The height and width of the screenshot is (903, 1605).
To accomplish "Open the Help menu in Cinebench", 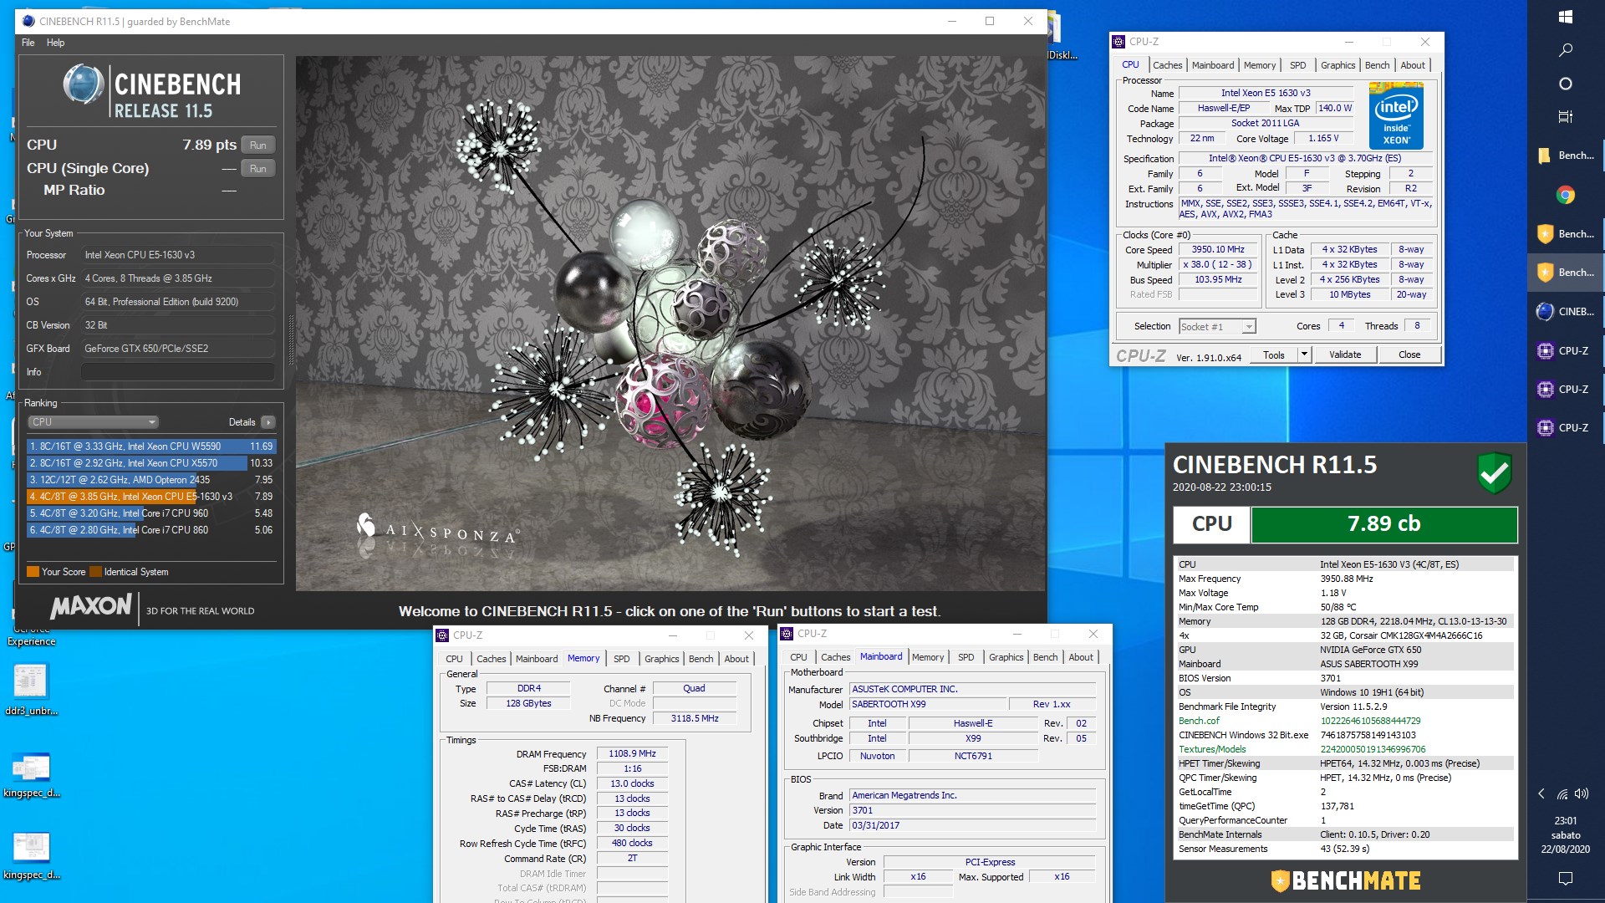I will (55, 43).
